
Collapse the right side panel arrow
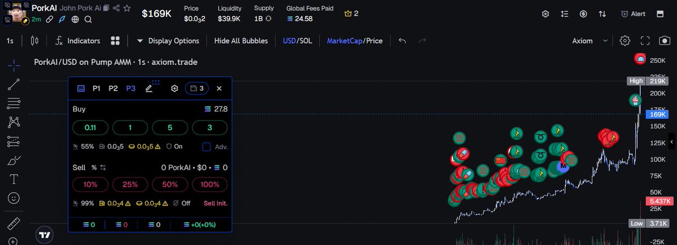[x=672, y=141]
